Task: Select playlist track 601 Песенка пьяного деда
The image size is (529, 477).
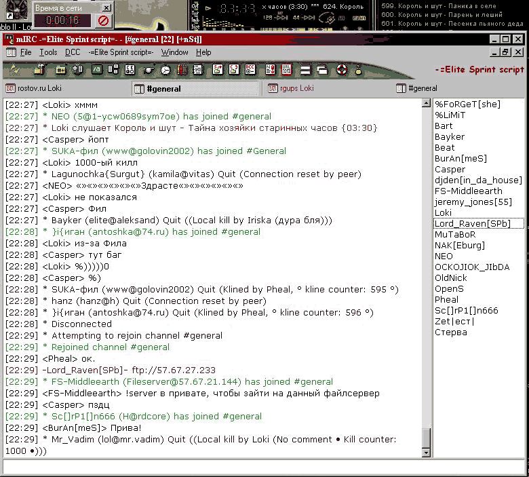Action: click(x=452, y=24)
